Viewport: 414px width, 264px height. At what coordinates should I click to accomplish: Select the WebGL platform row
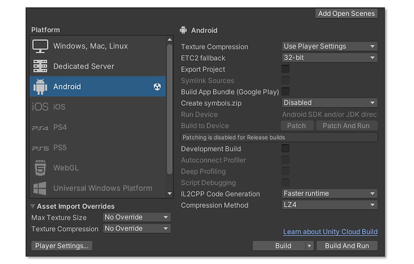(x=98, y=168)
